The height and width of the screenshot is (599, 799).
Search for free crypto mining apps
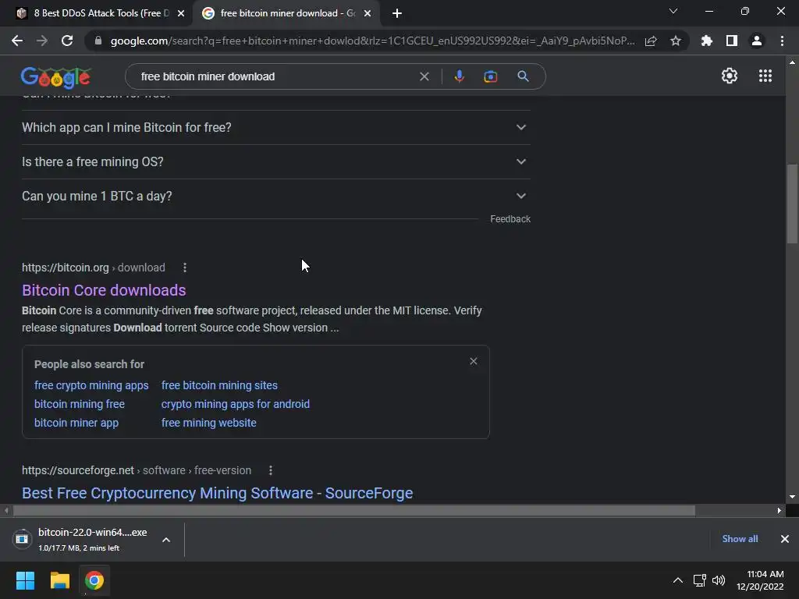pyautogui.click(x=91, y=385)
